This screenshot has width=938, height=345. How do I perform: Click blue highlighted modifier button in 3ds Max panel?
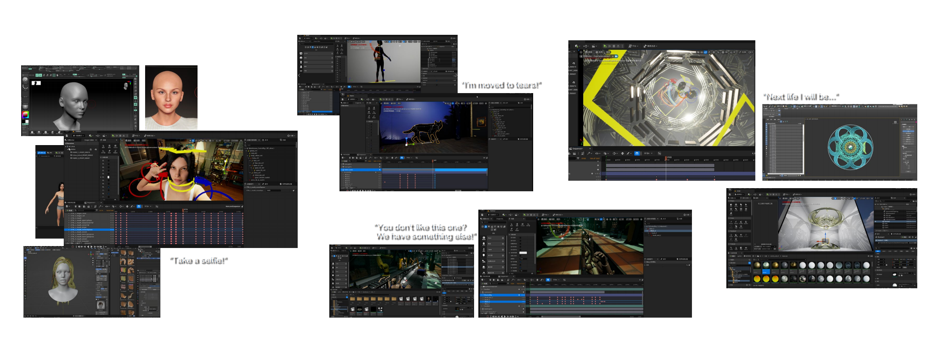[908, 131]
